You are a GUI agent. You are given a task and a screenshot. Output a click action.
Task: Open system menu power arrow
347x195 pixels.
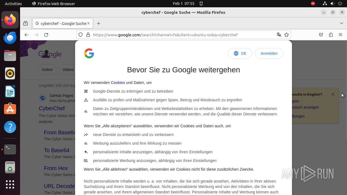click(x=340, y=4)
